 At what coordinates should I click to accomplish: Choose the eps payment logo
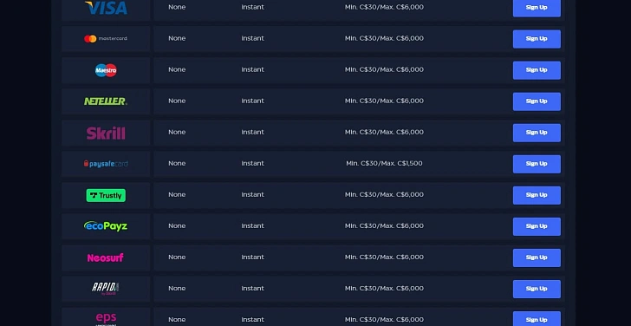(106, 320)
